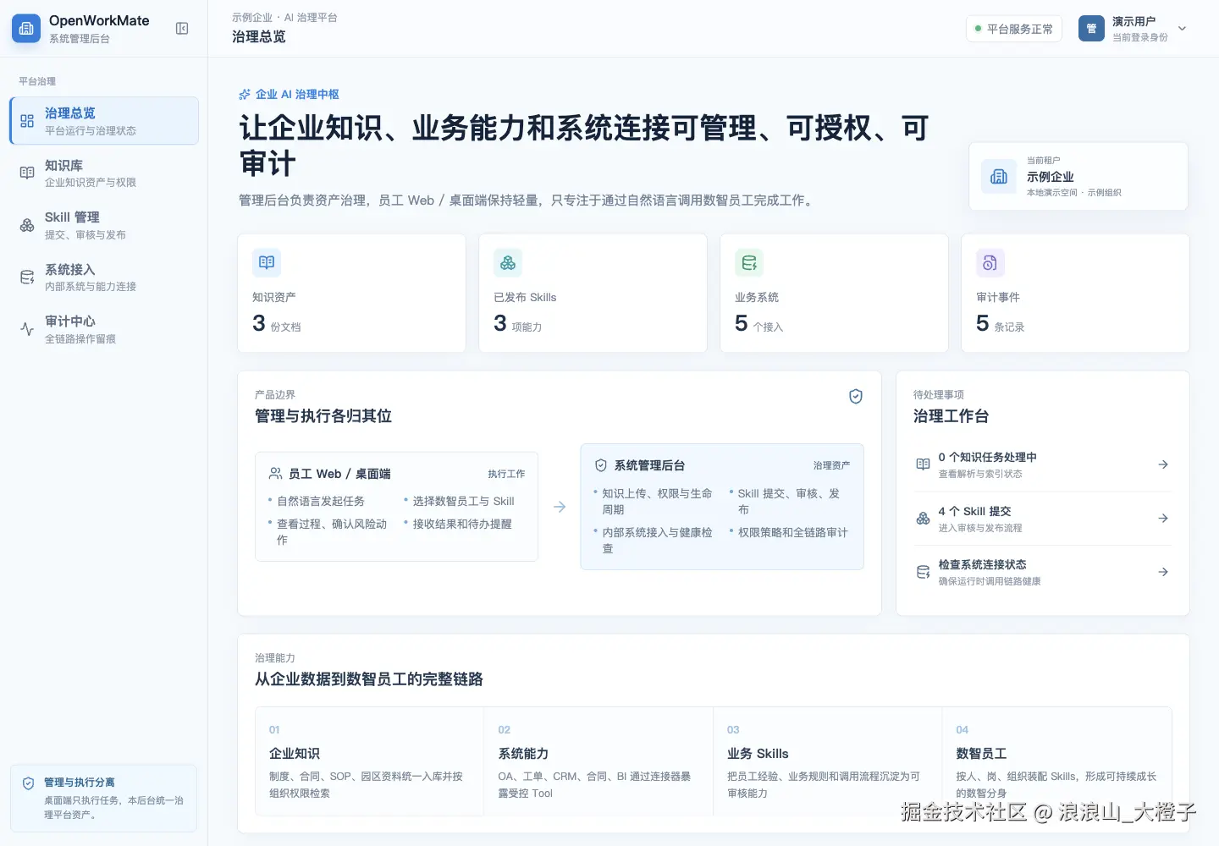Click the 平台服务正常 status badge
The image size is (1219, 846).
coord(1014,29)
